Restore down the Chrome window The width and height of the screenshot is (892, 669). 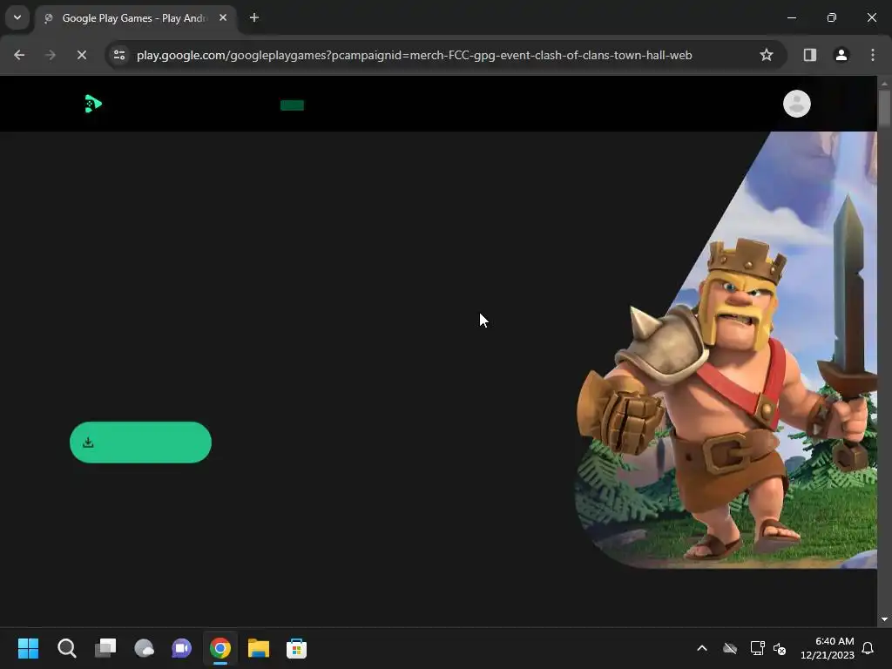click(x=832, y=17)
